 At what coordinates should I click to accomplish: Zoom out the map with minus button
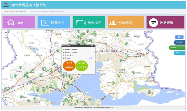(6, 36)
